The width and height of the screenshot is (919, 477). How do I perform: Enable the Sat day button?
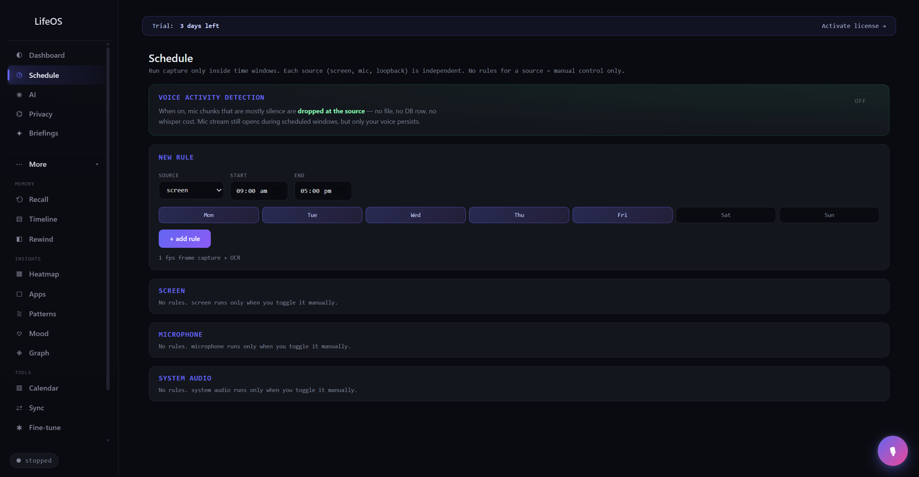pos(726,215)
